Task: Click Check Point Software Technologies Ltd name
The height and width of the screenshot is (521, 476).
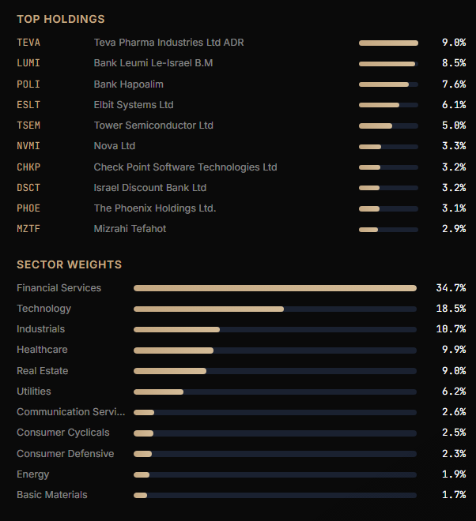Action: click(x=185, y=167)
